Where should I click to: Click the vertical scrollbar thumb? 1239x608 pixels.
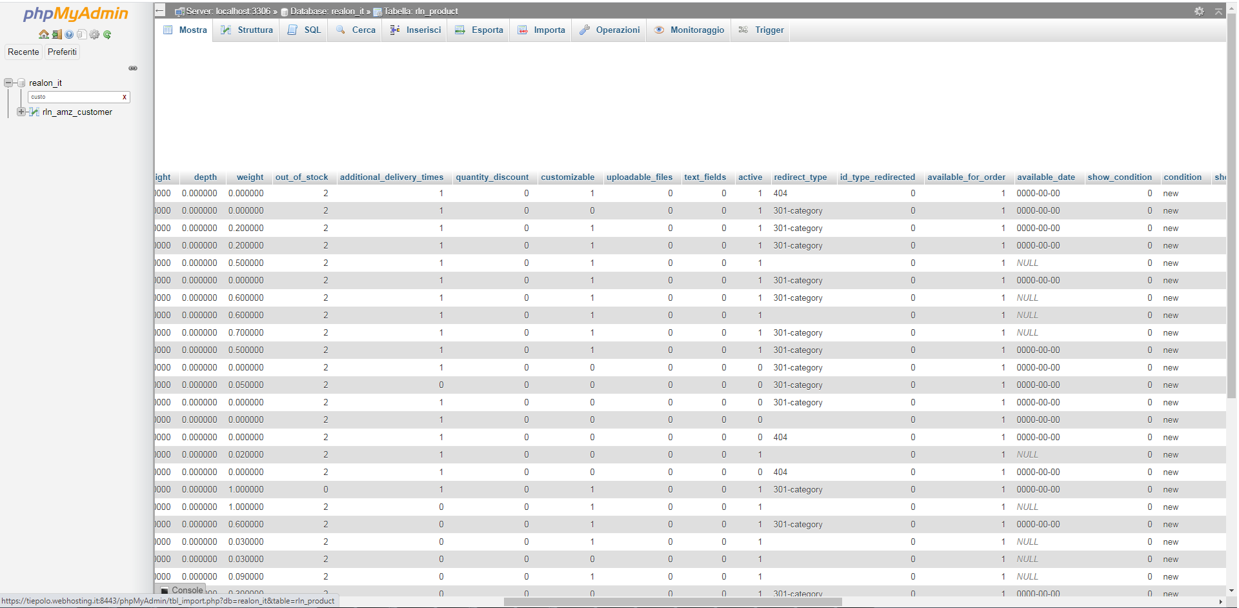(1231, 207)
